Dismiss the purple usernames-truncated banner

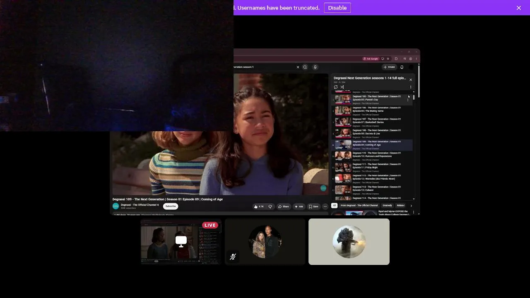518,8
